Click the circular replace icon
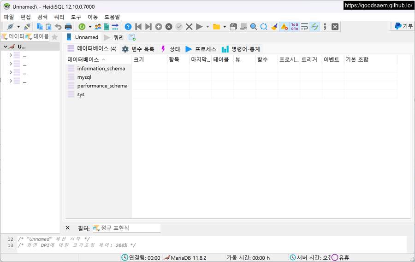The image size is (415, 262). click(x=264, y=27)
